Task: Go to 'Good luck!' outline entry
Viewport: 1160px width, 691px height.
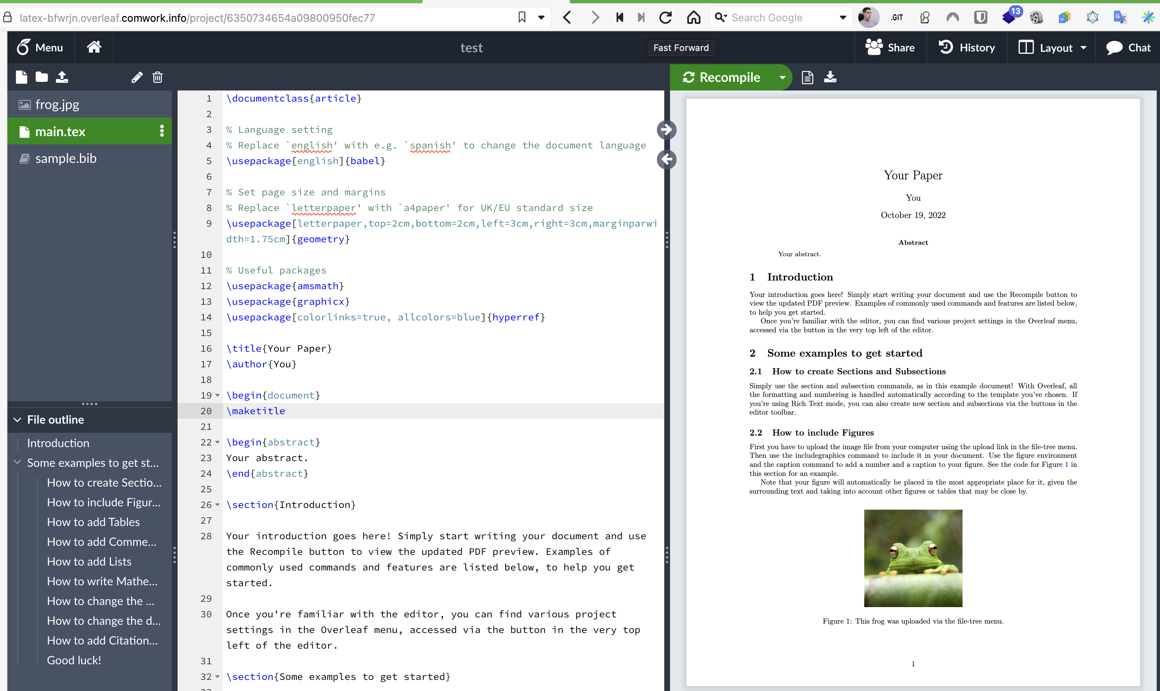Action: 74,660
